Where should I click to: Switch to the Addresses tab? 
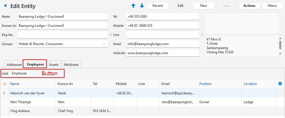coord(14,64)
